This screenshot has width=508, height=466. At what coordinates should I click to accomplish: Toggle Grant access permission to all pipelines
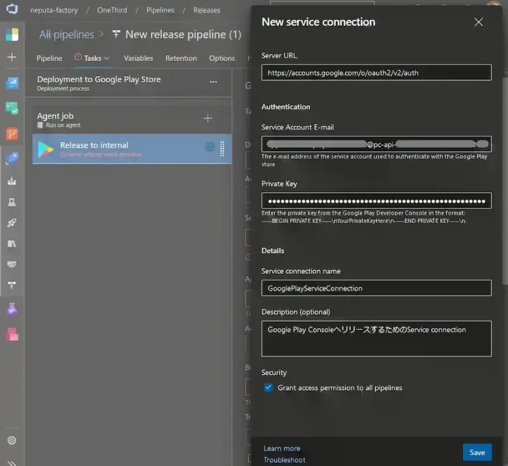pos(269,387)
